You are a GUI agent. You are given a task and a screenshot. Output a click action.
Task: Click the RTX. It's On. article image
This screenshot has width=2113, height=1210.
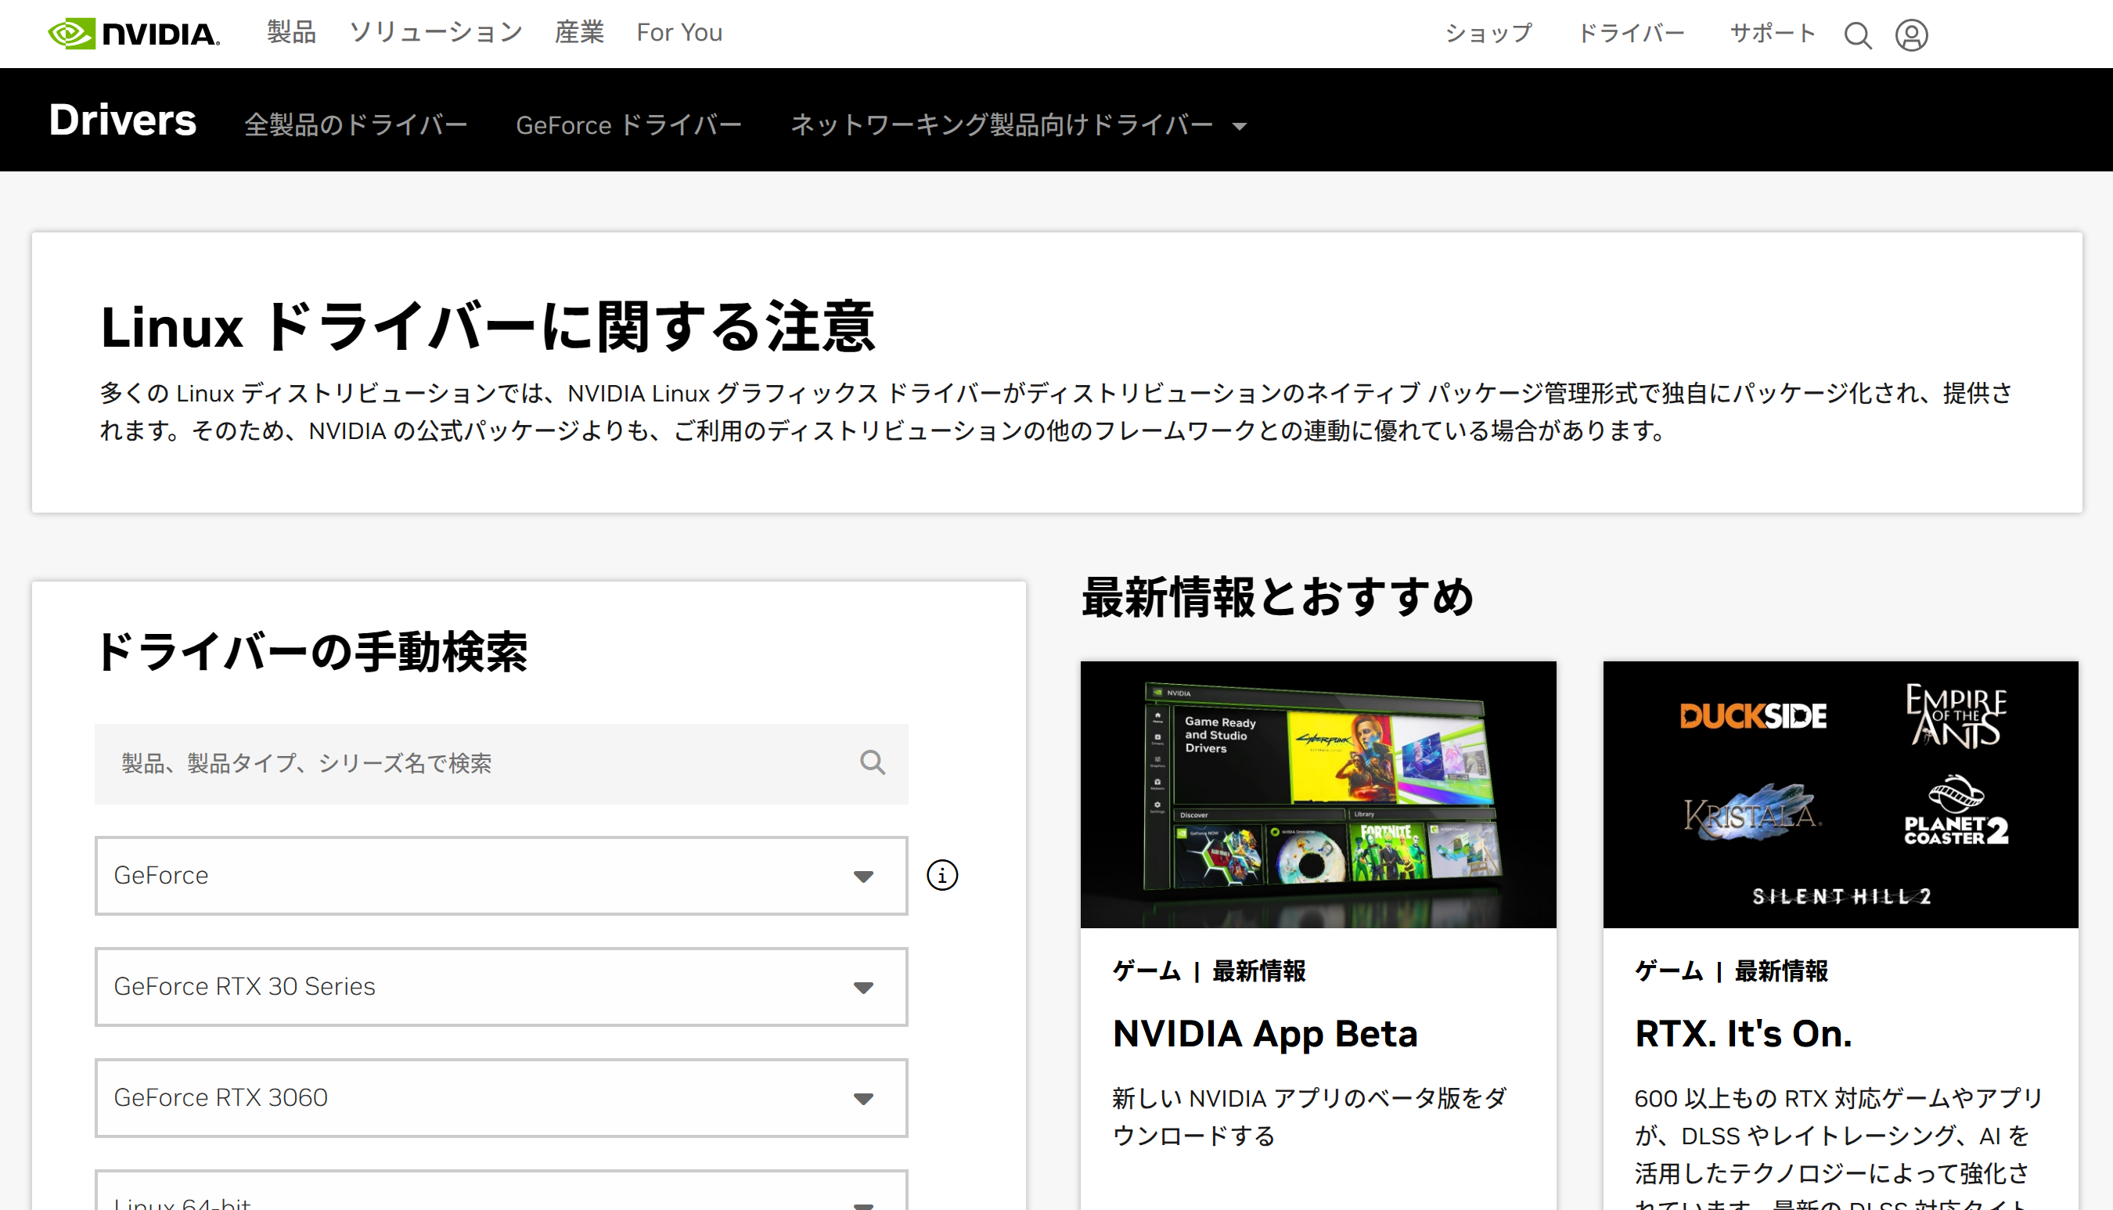[x=1841, y=794]
